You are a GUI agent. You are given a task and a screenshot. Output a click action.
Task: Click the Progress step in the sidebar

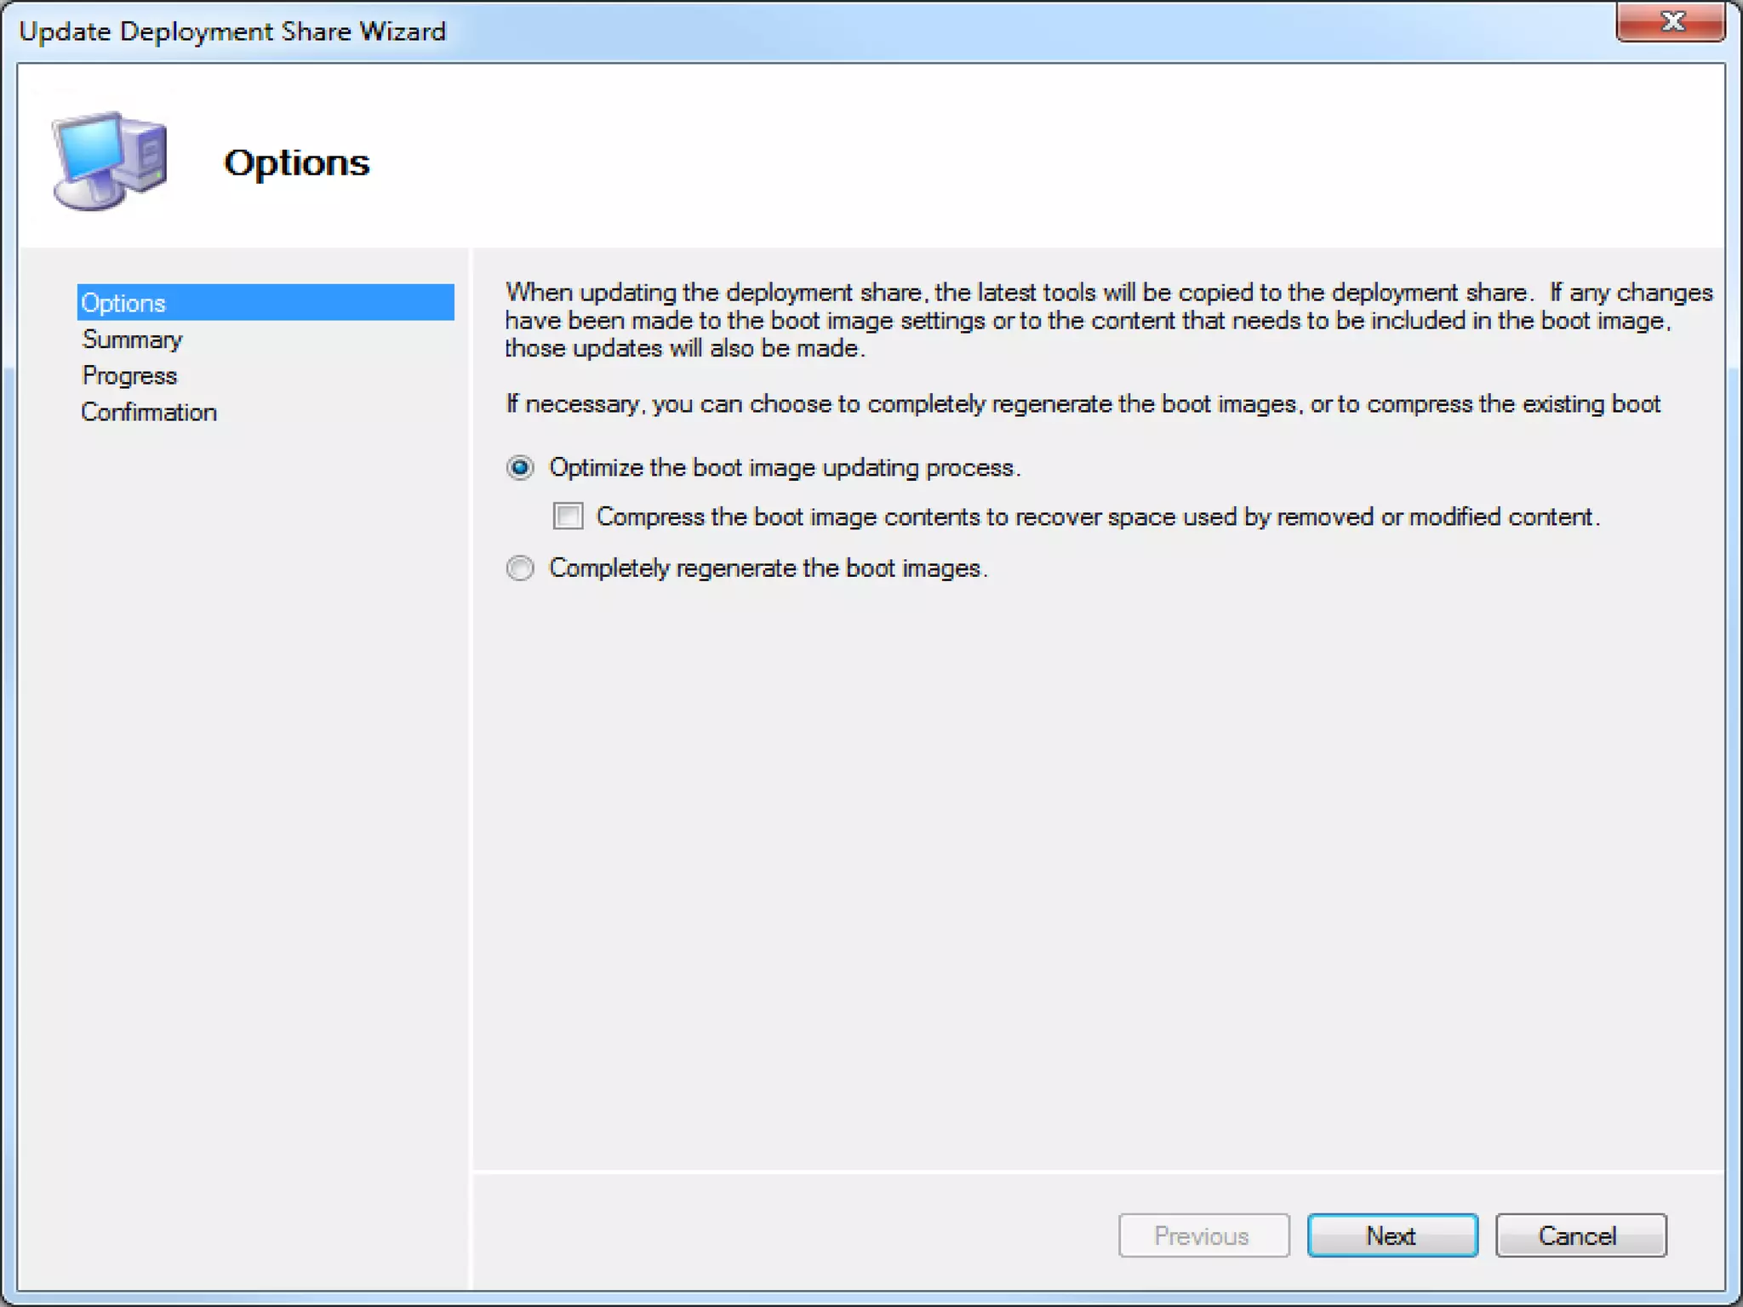129,375
